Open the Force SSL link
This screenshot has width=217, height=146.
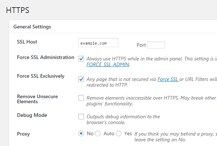(x=168, y=79)
